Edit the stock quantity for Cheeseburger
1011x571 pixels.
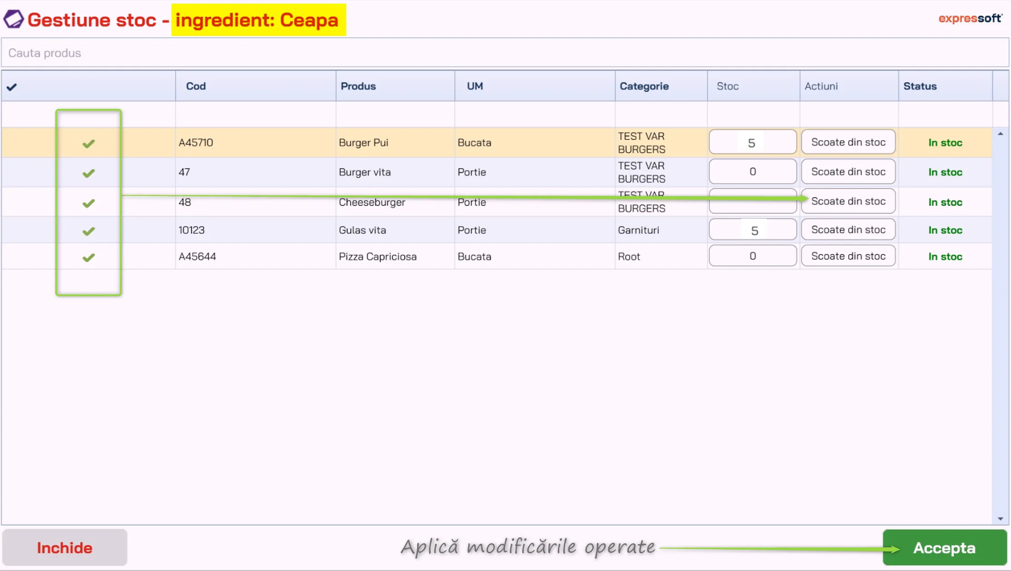753,201
